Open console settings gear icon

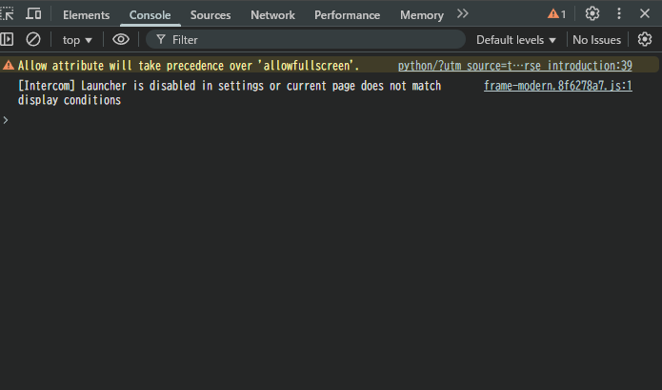click(x=645, y=39)
